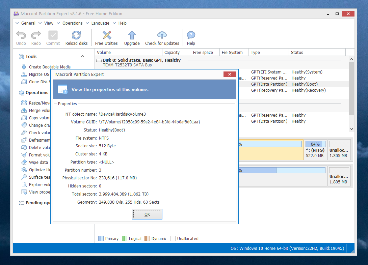The height and width of the screenshot is (265, 368).
Task: Open the Language menu
Action: (x=100, y=23)
